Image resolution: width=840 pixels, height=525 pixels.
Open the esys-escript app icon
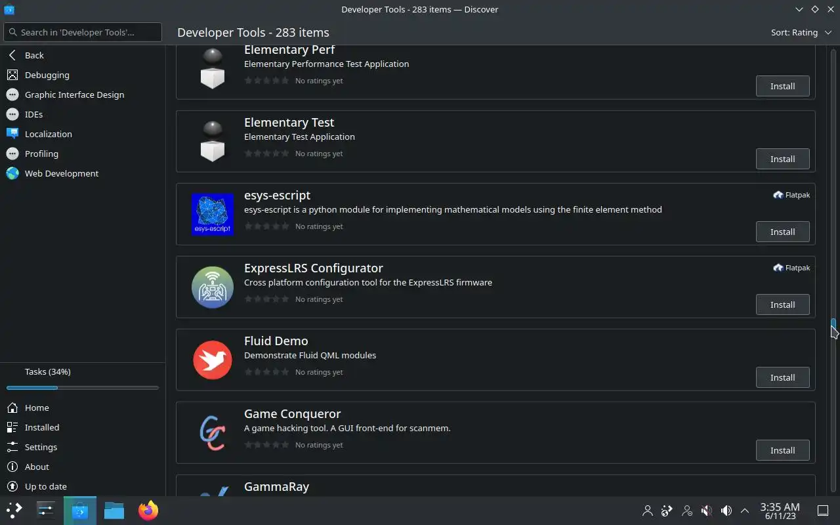pyautogui.click(x=213, y=214)
